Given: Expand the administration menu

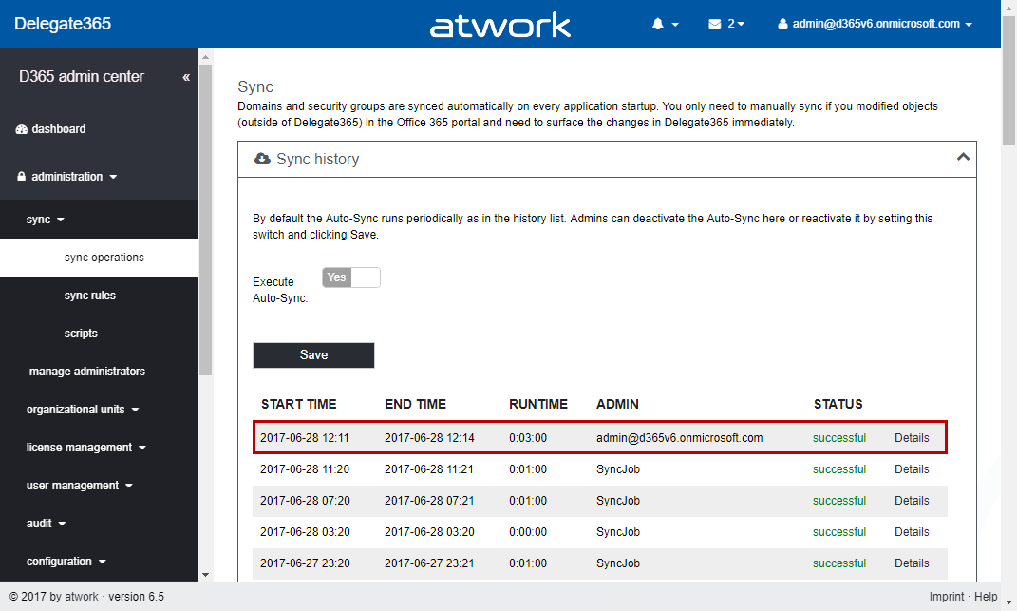Looking at the screenshot, I should coord(66,177).
